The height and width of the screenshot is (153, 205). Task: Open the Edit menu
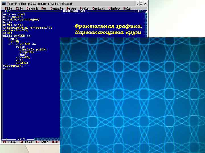tap(19, 8)
